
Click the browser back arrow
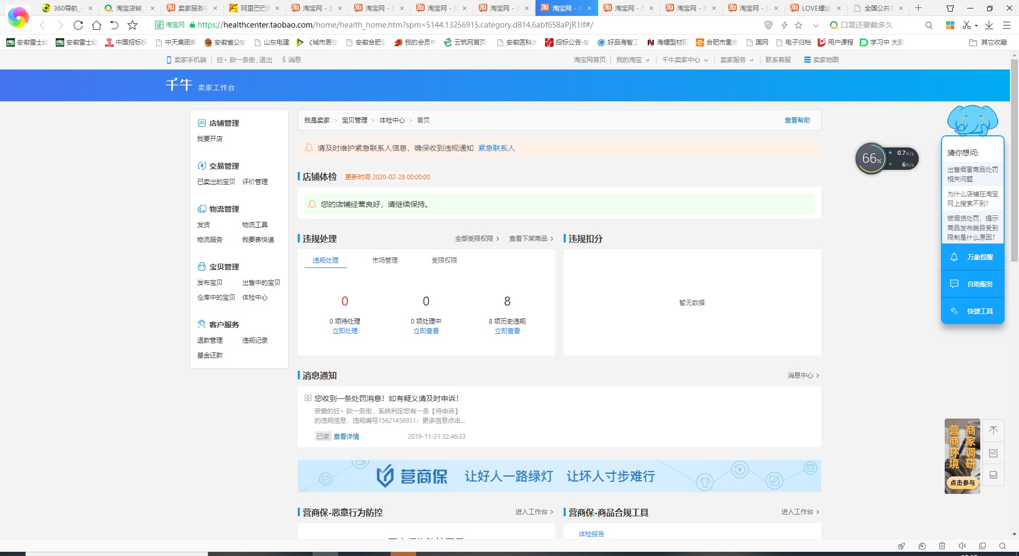pyautogui.click(x=43, y=25)
